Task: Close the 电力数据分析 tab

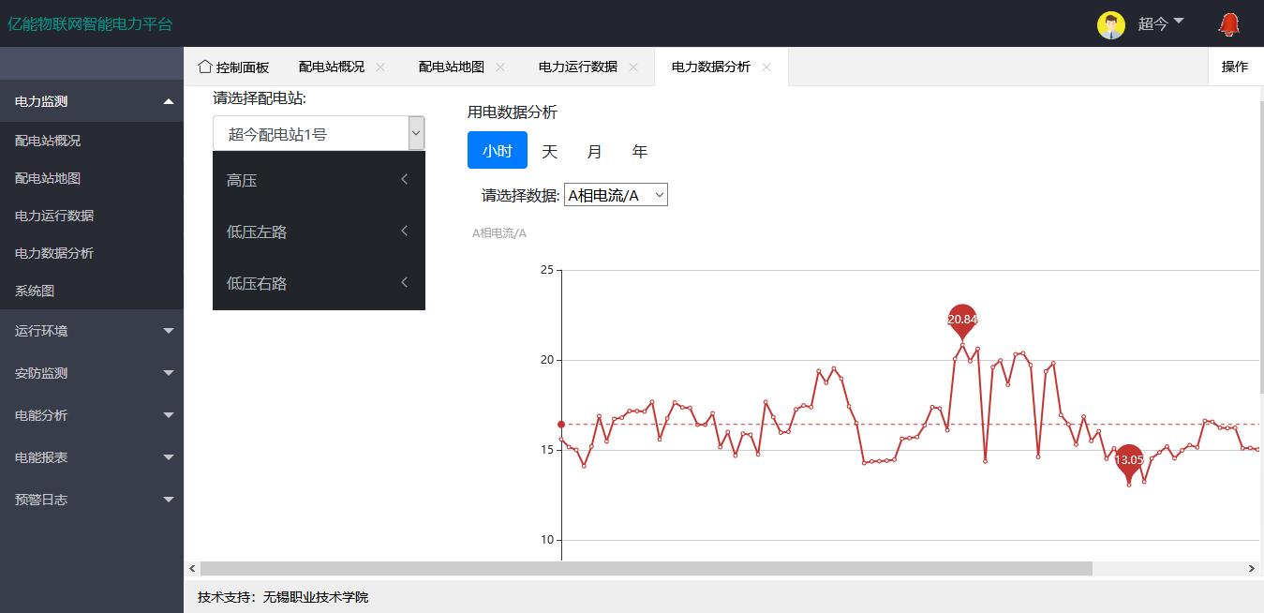Action: point(766,67)
